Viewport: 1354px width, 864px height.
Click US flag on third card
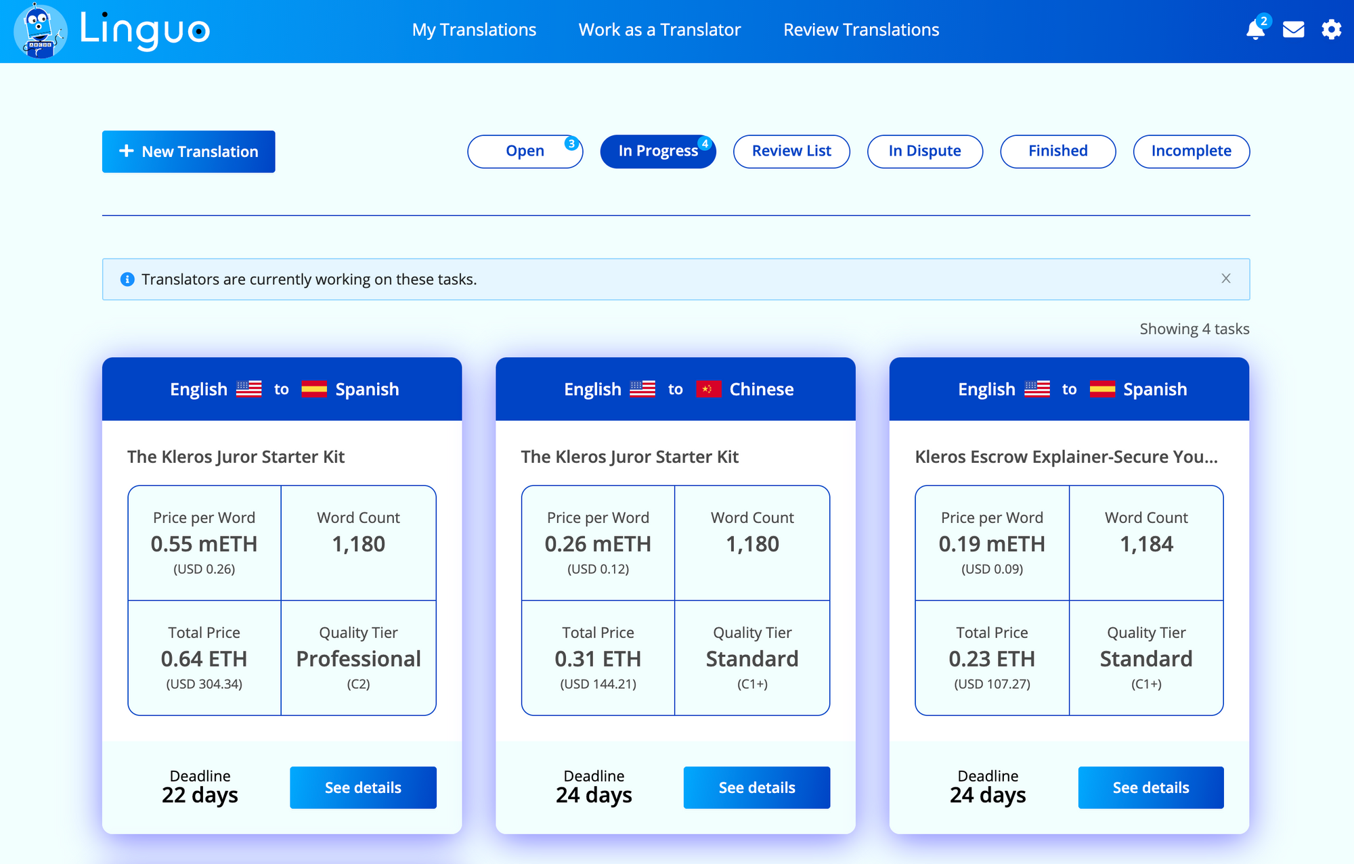tap(1037, 389)
